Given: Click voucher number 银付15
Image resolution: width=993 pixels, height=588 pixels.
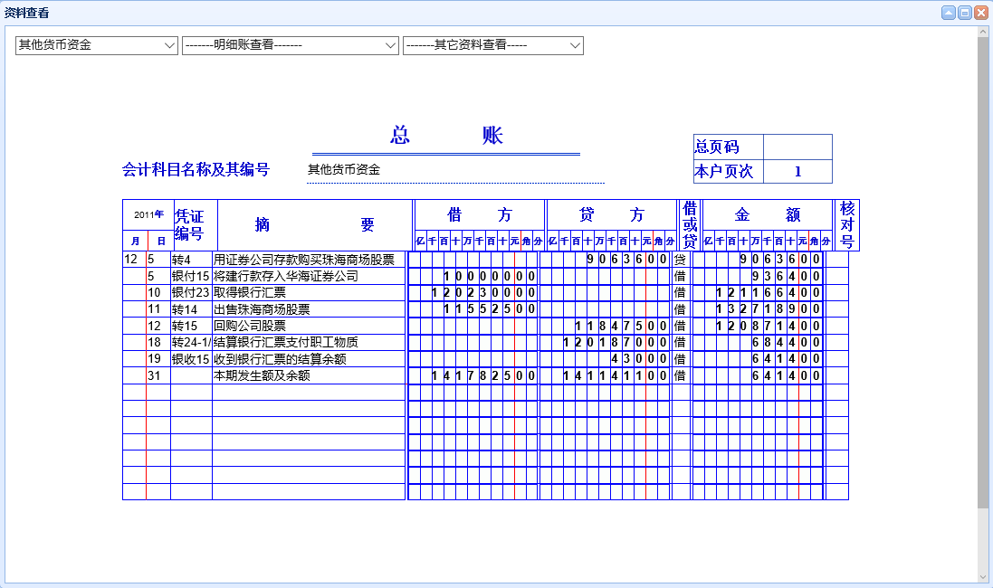Looking at the screenshot, I should coord(190,276).
